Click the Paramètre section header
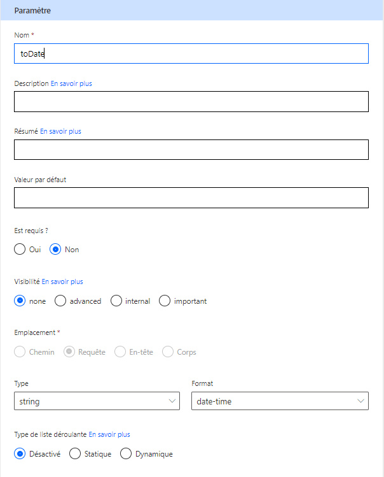The height and width of the screenshot is (477, 384). click(191, 11)
